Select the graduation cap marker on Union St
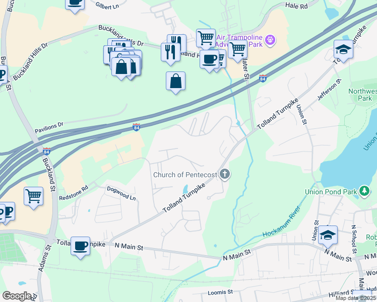The image size is (377, 302). pos(328,236)
